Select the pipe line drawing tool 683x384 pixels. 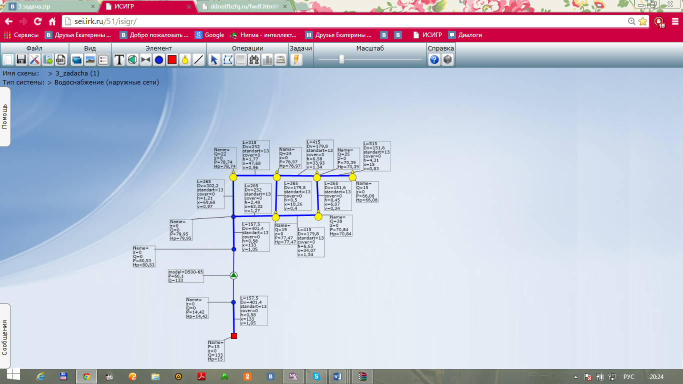(x=198, y=60)
